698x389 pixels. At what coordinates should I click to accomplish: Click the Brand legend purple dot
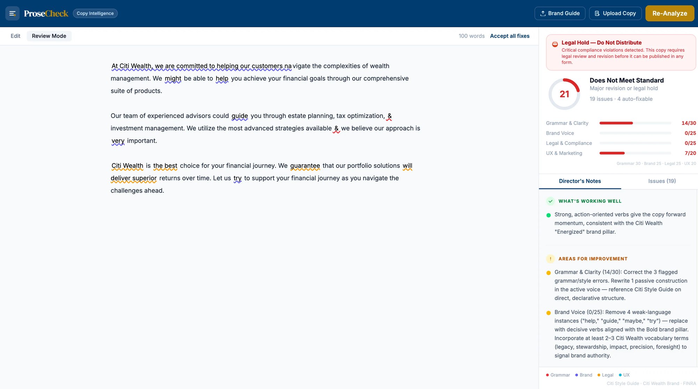point(577,375)
